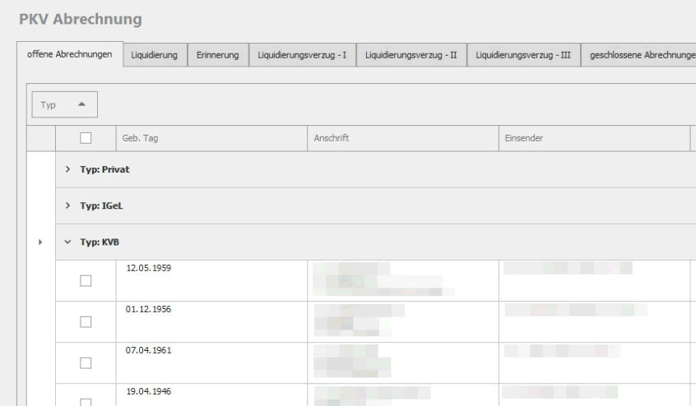This screenshot has height=406, width=696.
Task: Switch to the Liquidierung tab
Action: click(155, 54)
